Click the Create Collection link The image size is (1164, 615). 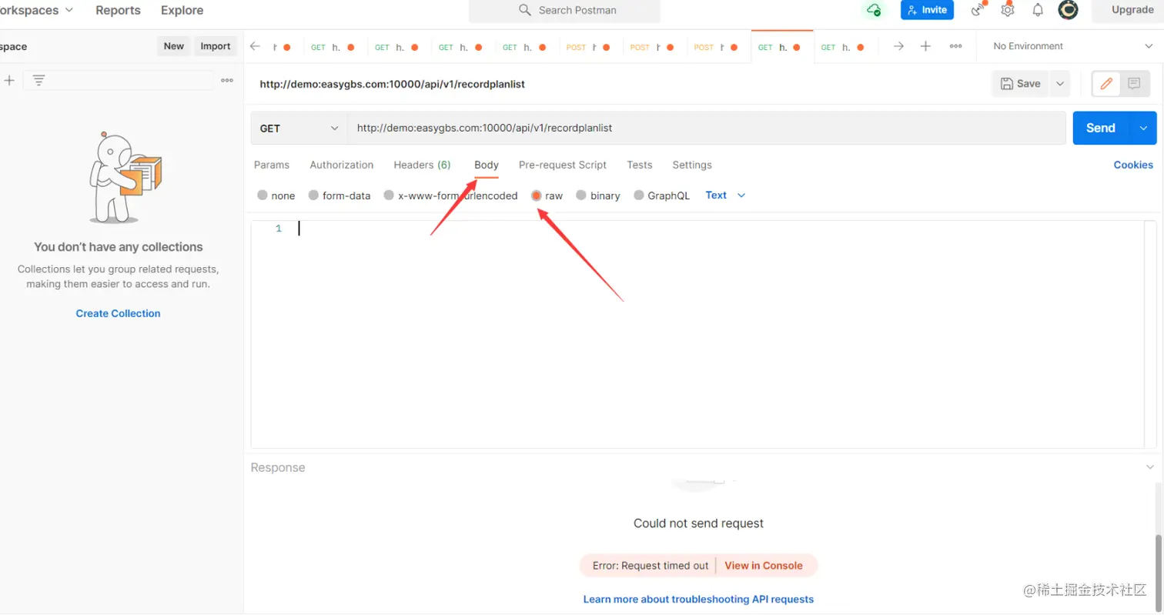[x=118, y=313]
